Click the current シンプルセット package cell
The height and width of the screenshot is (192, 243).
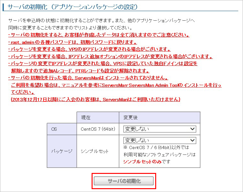(94, 151)
